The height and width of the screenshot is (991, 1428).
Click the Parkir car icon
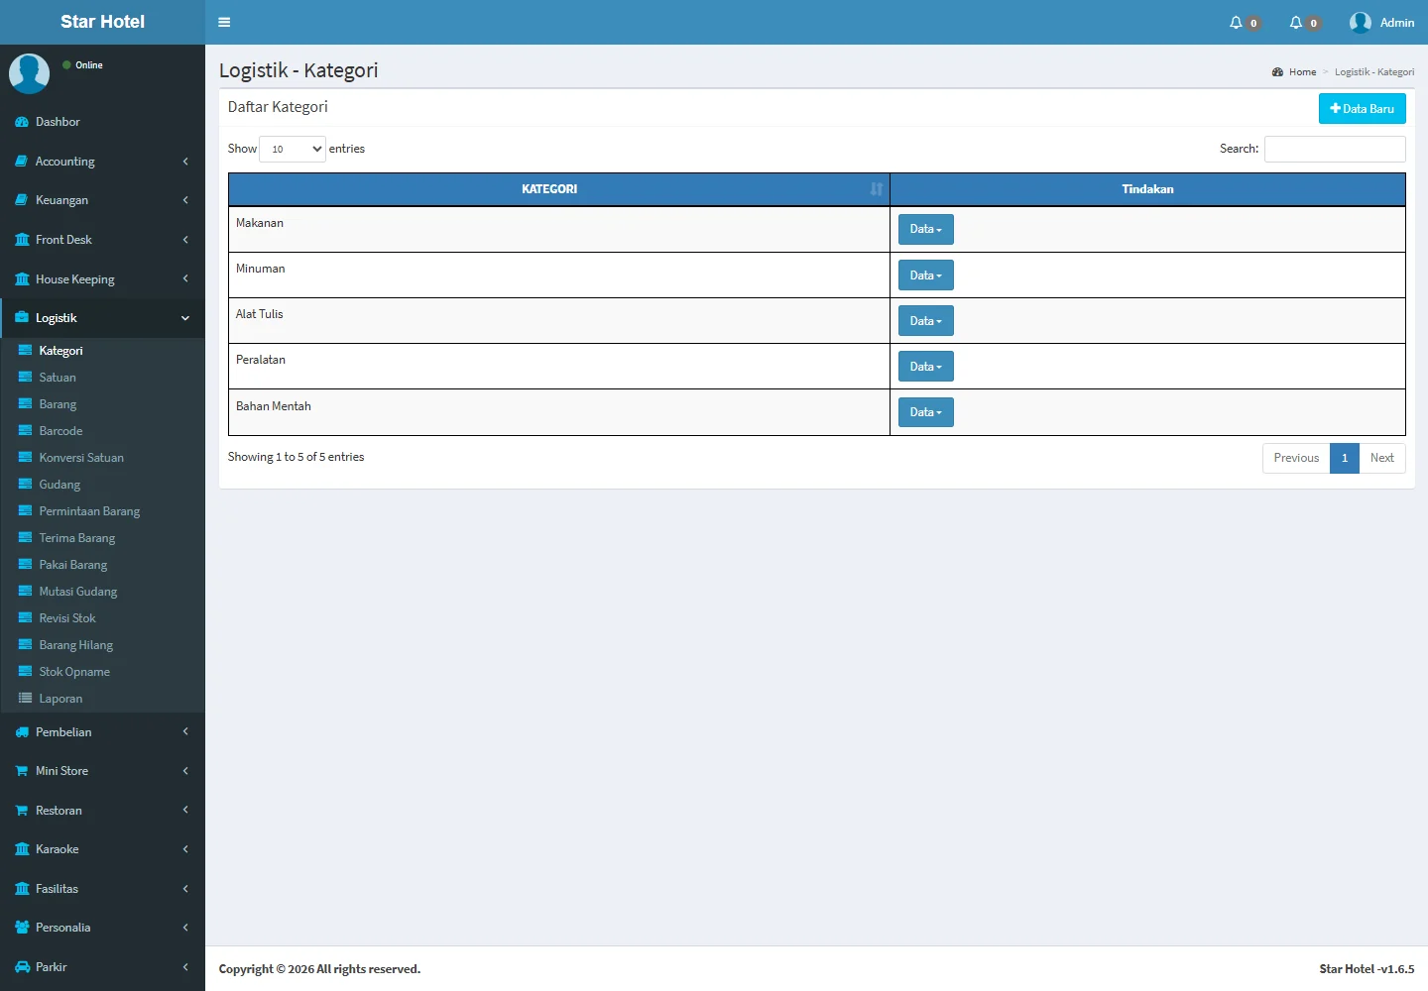(22, 967)
